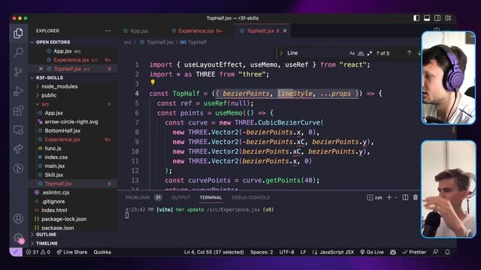The image size is (481, 270).
Task: Close TopHalf.jsx in Open Editors list
Action: tap(41, 68)
